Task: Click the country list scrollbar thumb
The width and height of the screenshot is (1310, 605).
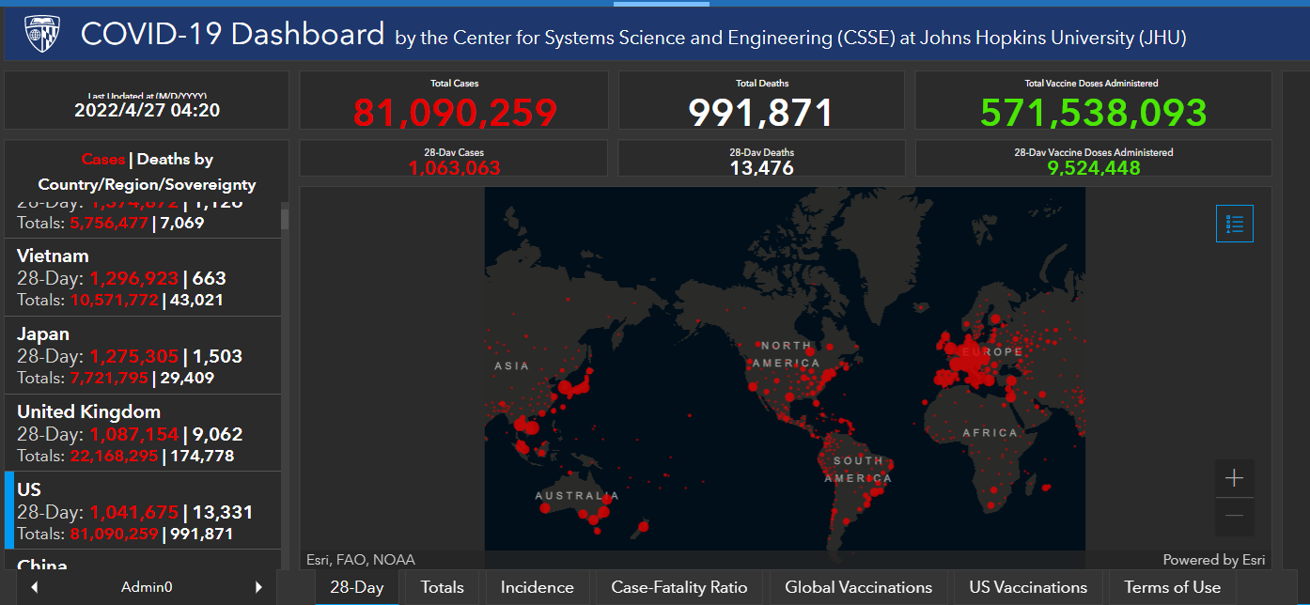Action: pos(285,219)
